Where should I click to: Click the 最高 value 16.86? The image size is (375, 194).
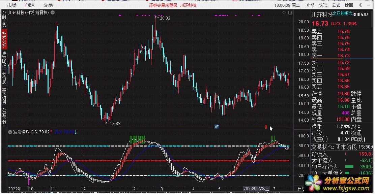pyautogui.click(x=344, y=100)
